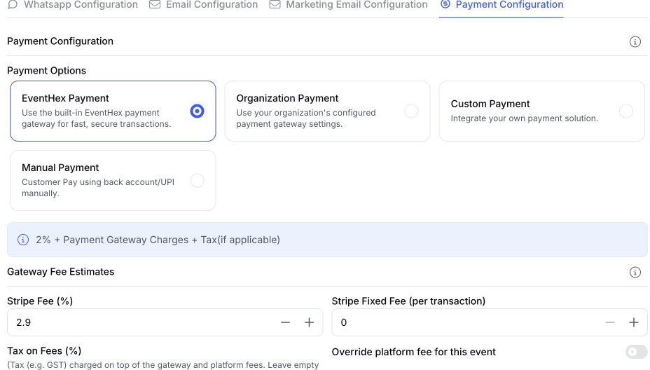Click the Custom Payment card description text
650x370 pixels.
(x=525, y=118)
